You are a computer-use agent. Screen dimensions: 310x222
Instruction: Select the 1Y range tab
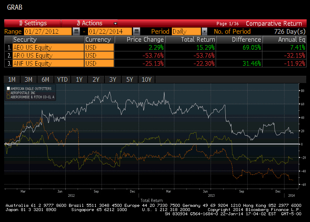79,80
